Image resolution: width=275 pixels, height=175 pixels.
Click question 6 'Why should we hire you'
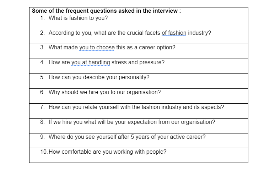pyautogui.click(x=104, y=92)
